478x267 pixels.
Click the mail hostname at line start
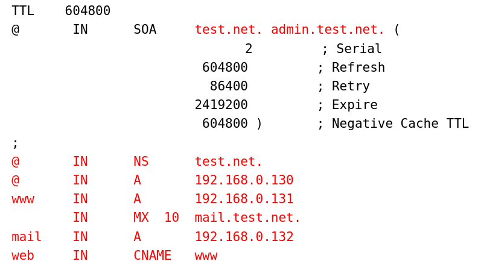(x=27, y=237)
